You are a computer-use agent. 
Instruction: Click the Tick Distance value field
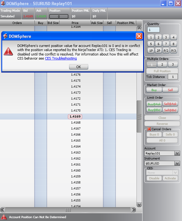(173, 77)
